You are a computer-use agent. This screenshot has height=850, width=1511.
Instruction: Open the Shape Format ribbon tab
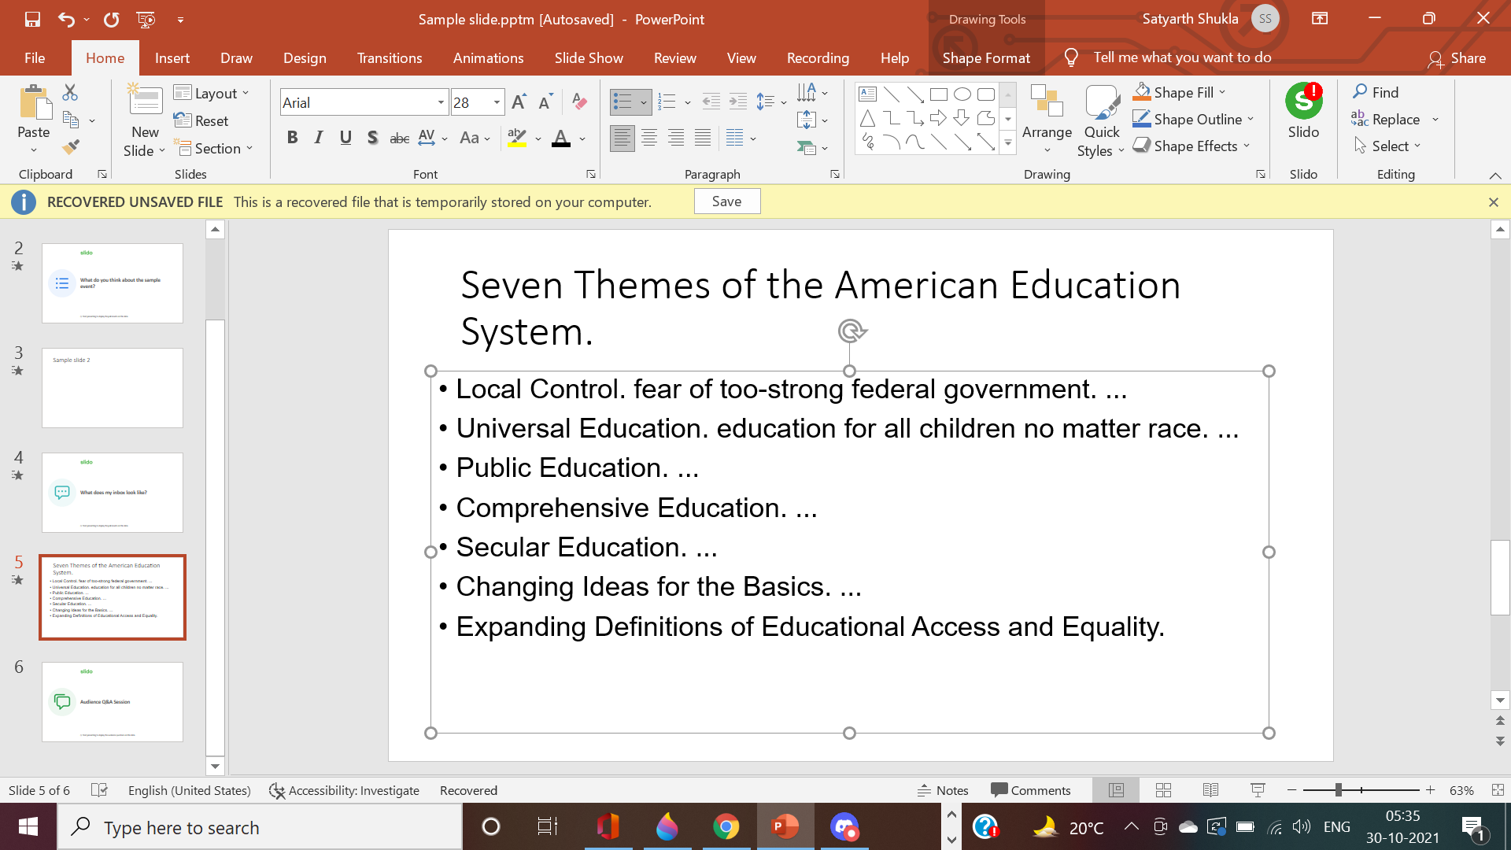[985, 57]
